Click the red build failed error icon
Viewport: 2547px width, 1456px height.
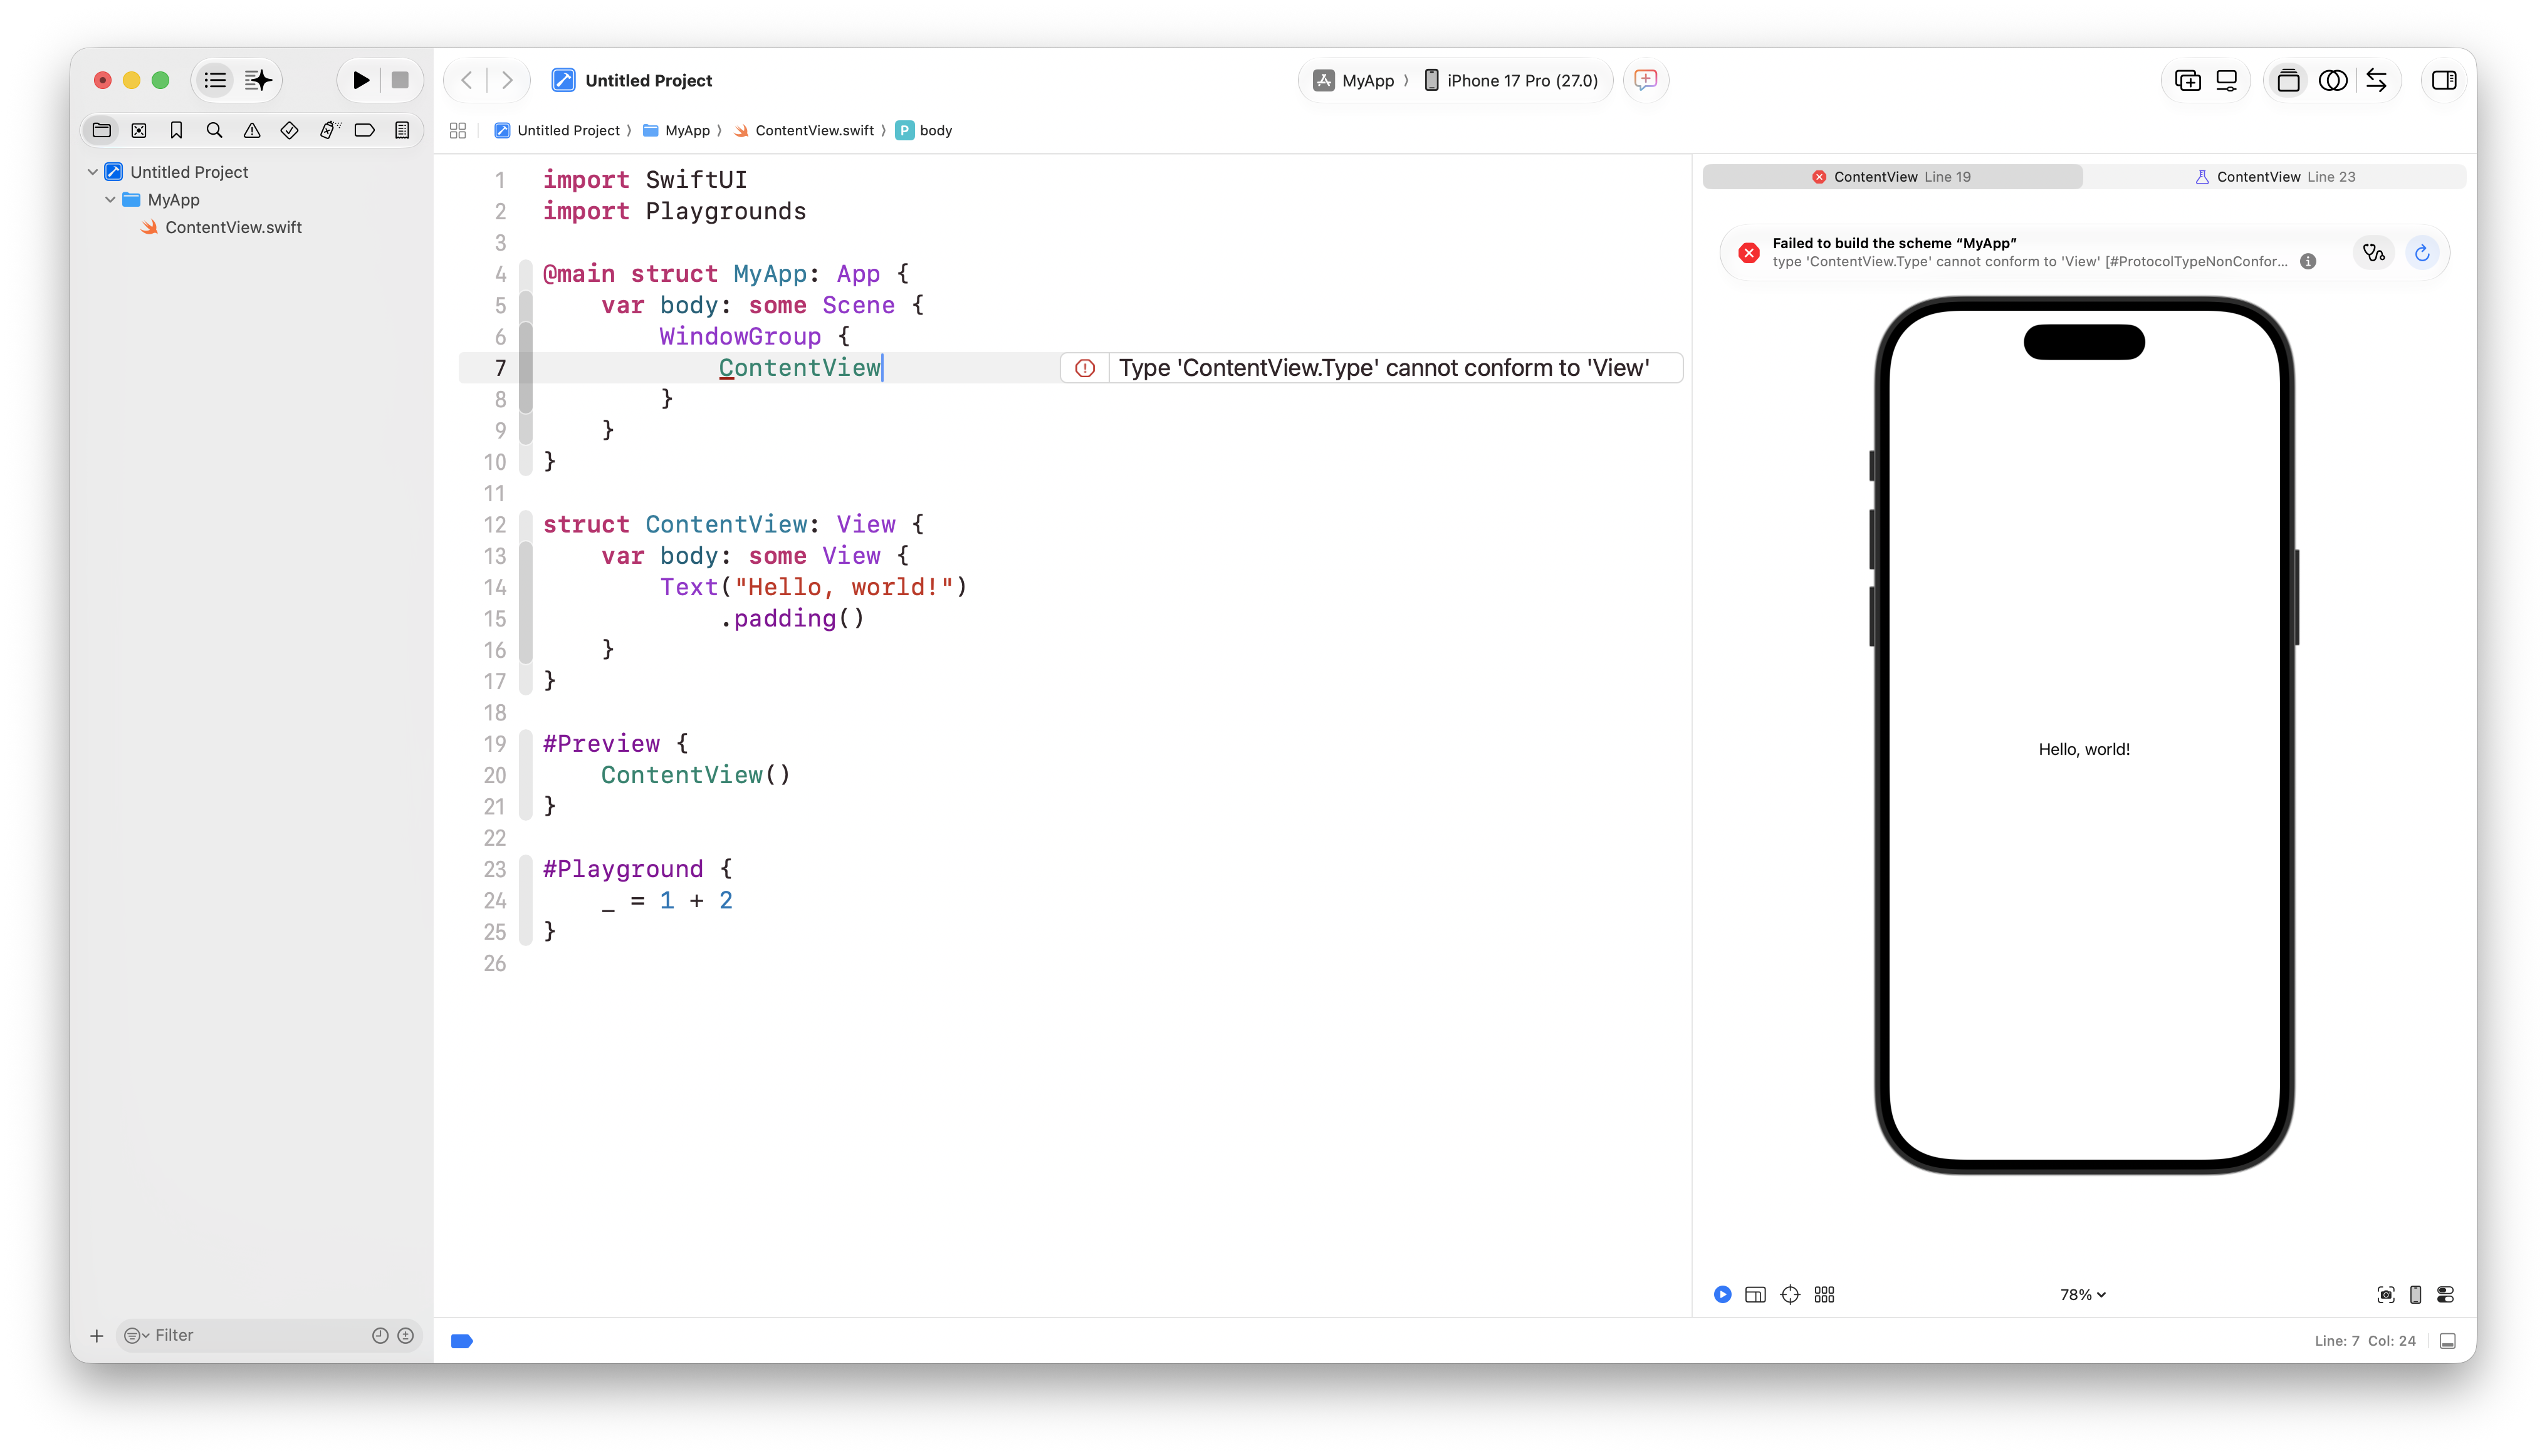pos(1749,253)
